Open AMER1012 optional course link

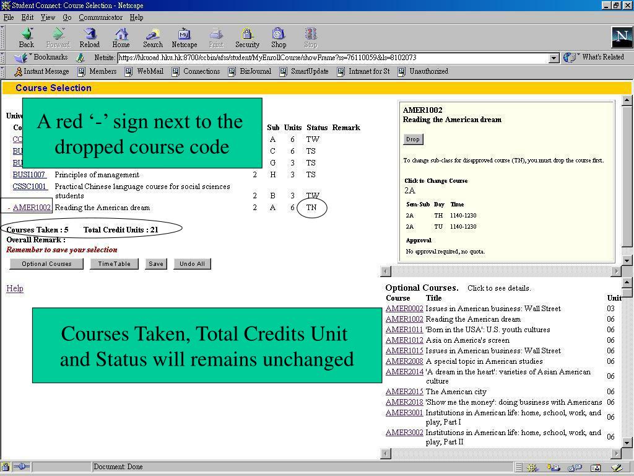pyautogui.click(x=404, y=340)
